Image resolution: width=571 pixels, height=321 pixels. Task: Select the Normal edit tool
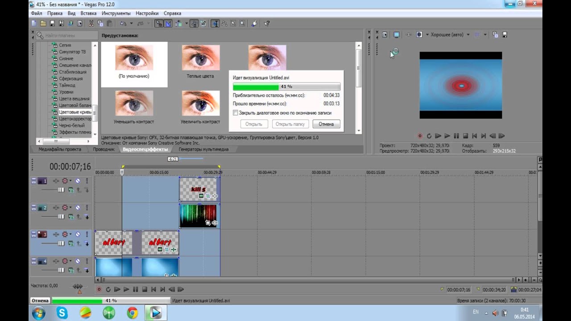[x=215, y=23]
